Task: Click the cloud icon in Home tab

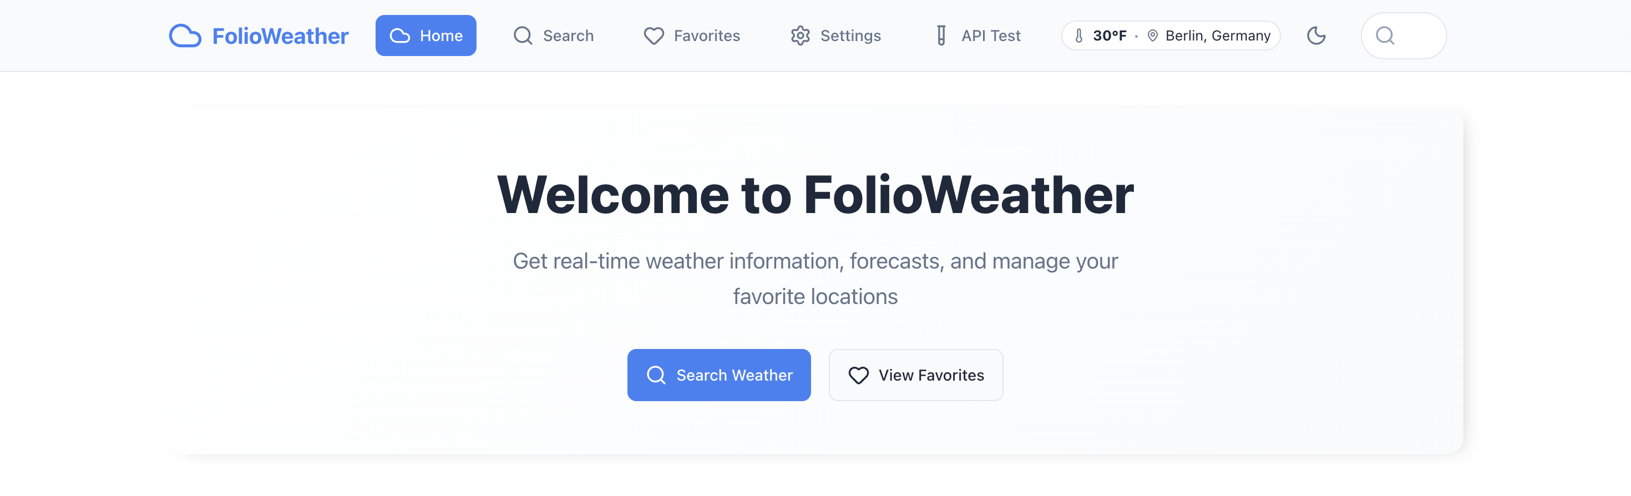Action: click(399, 36)
